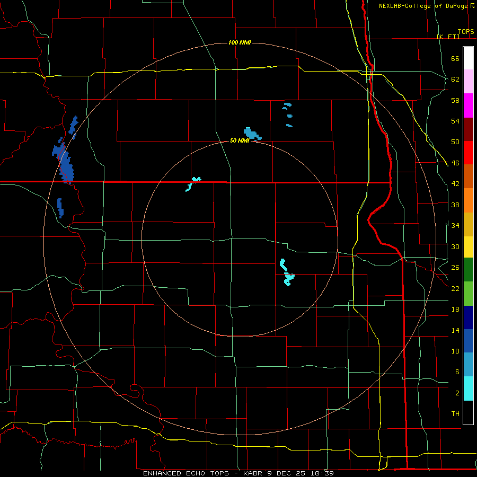Select the magenta legend swatch
477x477 pixels.
pos(468,105)
